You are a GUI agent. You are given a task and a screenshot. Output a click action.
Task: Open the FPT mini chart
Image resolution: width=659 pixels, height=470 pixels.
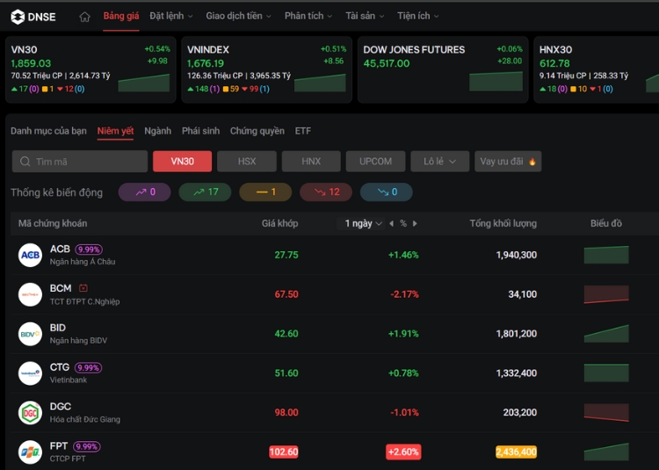[606, 452]
